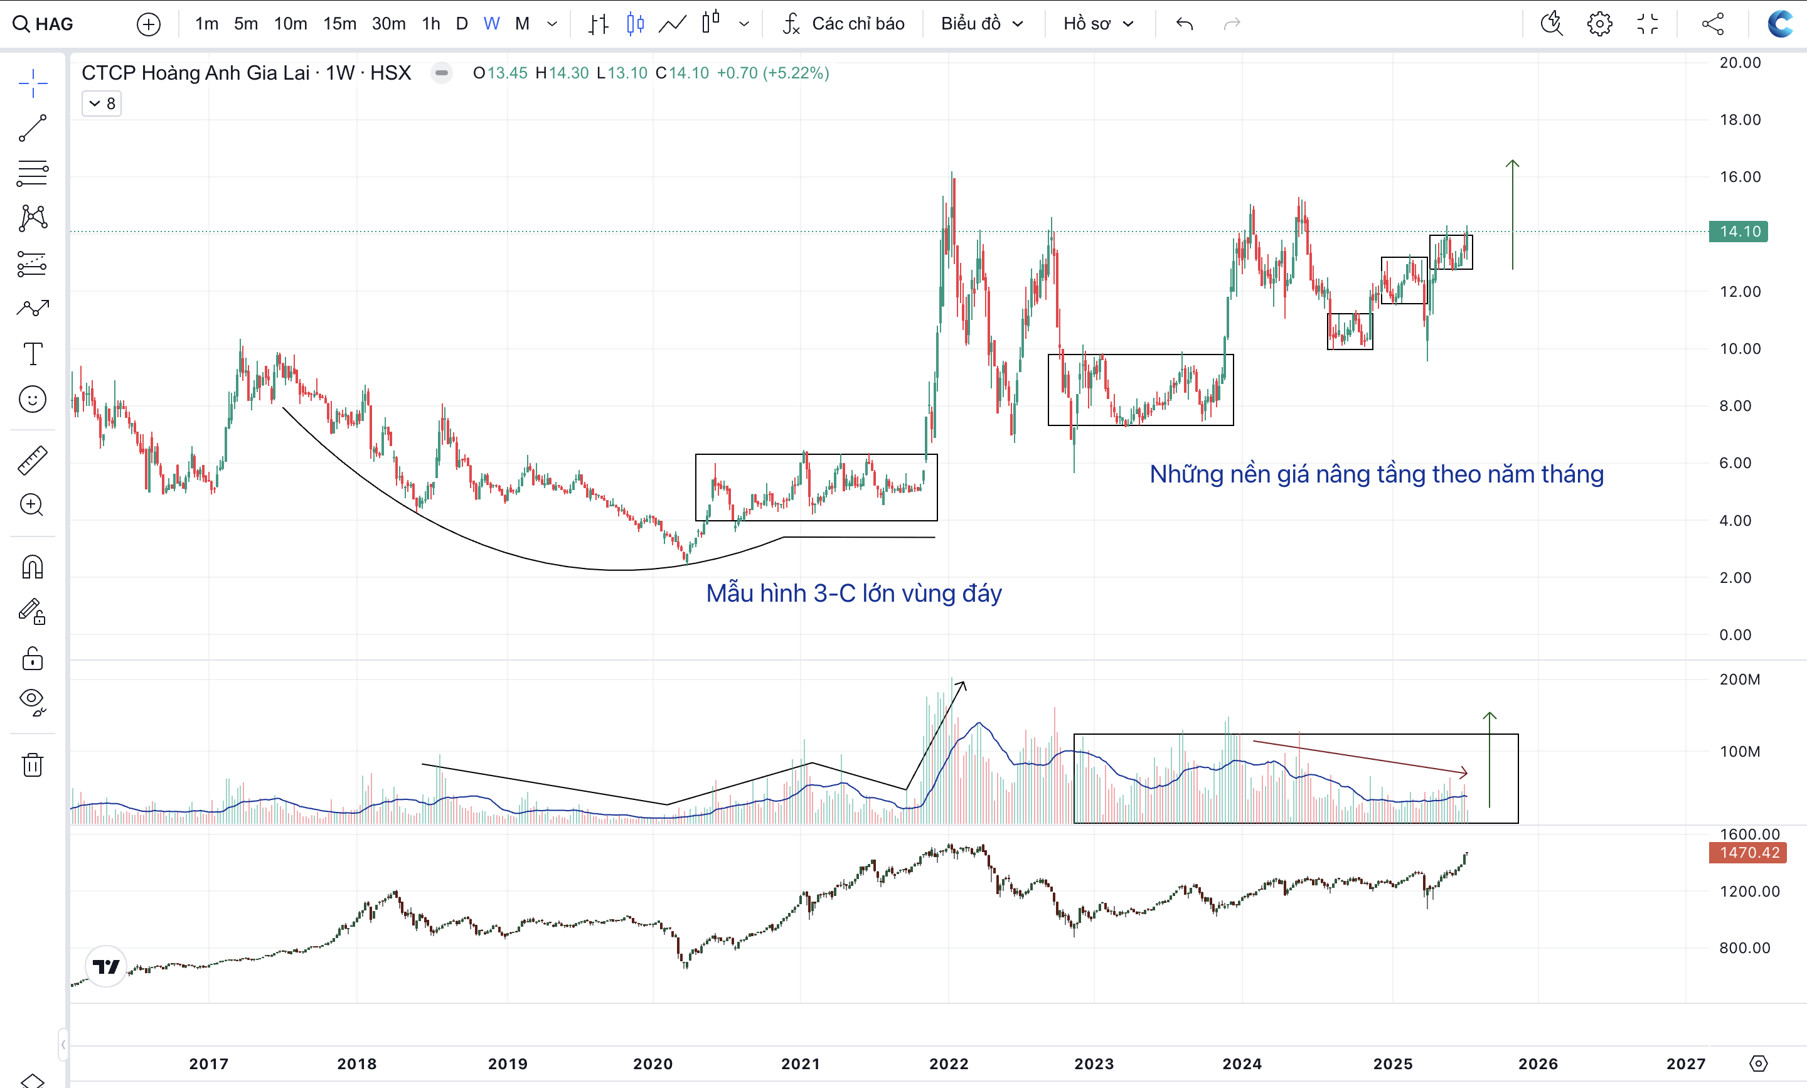Select the candlestick chart style icon

pos(635,24)
